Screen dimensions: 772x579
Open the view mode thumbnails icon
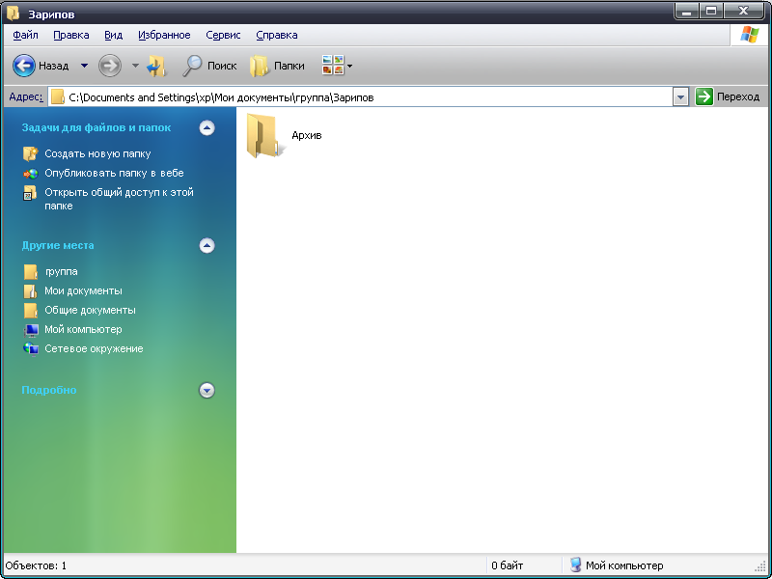tap(333, 65)
